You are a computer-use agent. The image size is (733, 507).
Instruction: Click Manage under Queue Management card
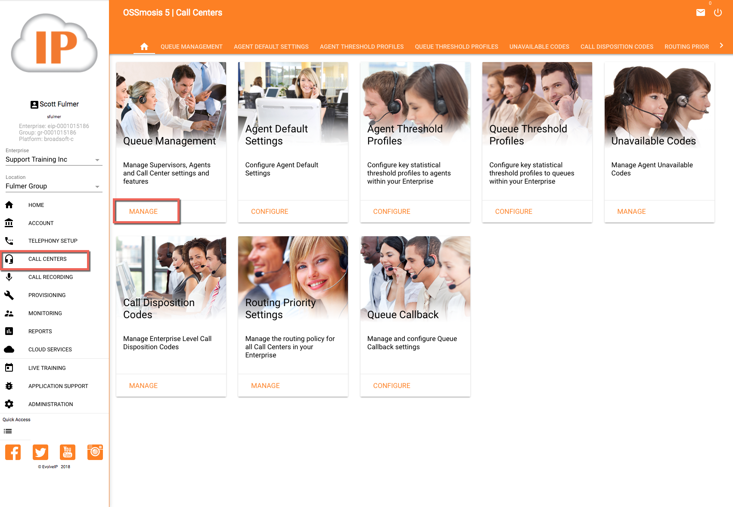click(x=143, y=212)
